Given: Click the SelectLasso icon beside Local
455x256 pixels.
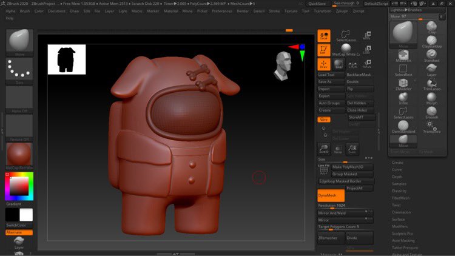Looking at the screenshot, I should coord(346,36).
